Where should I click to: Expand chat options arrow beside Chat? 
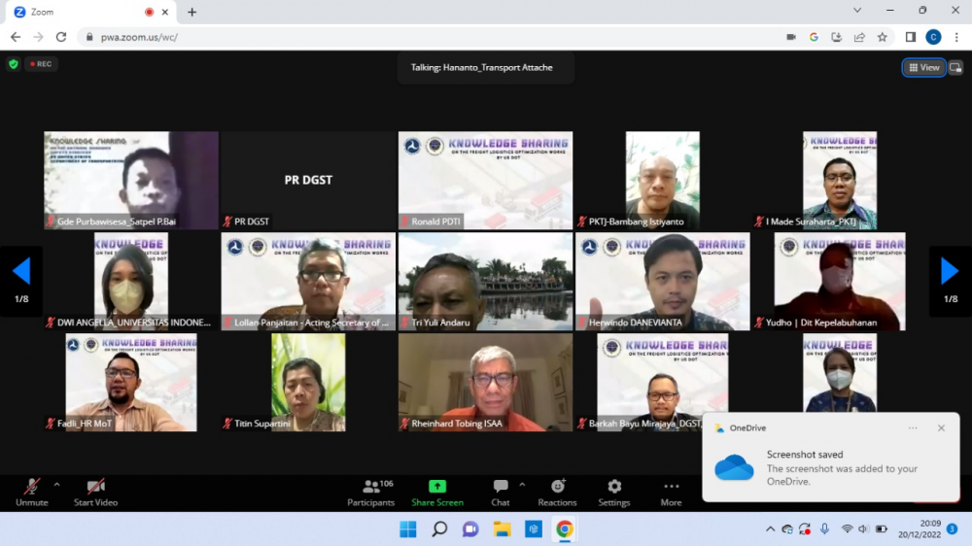click(x=522, y=485)
